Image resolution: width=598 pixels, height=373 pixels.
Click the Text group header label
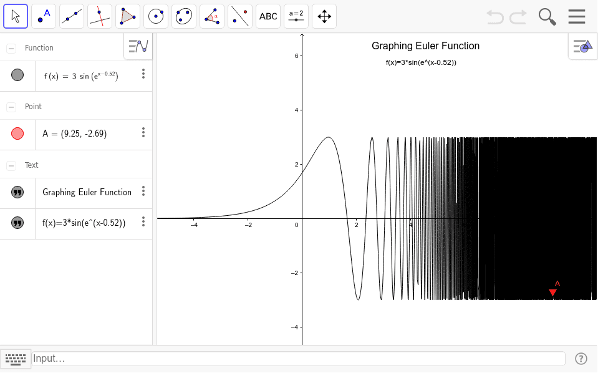31,165
